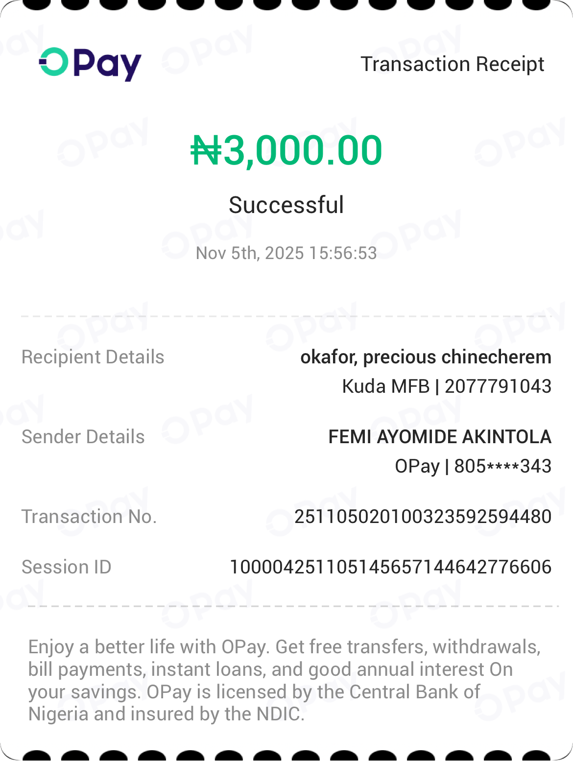Click the Session ID label

pos(67,567)
